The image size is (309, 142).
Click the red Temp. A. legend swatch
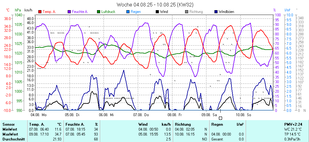coord(40,12)
